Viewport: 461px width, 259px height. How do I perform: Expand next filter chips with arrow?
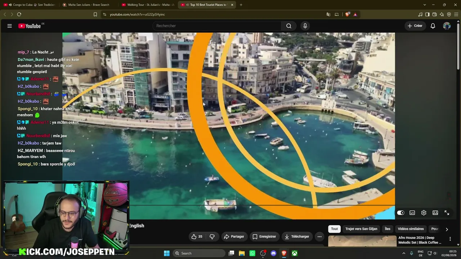pyautogui.click(x=447, y=229)
